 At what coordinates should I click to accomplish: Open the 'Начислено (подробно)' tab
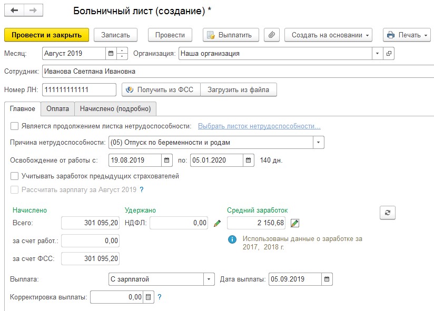coord(115,108)
